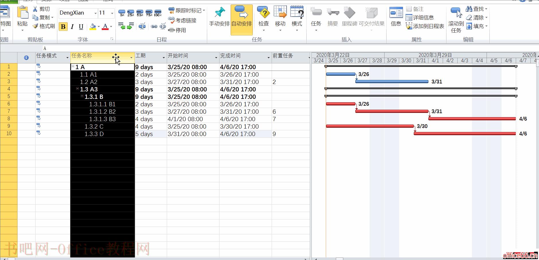The image size is (539, 260).
Task: Click the Find (查找) binoculars icon
Action: pyautogui.click(x=469, y=9)
